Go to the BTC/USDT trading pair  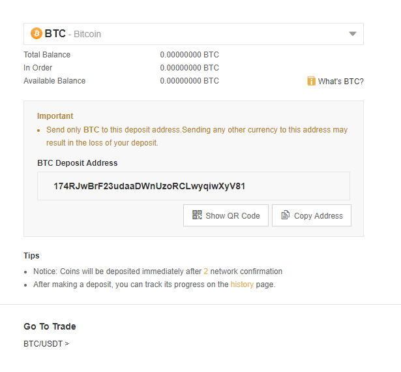[46, 343]
